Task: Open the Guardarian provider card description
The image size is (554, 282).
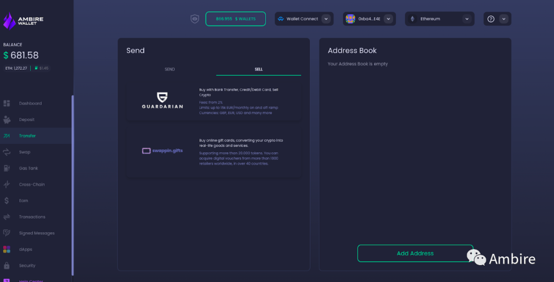Action: pyautogui.click(x=239, y=102)
